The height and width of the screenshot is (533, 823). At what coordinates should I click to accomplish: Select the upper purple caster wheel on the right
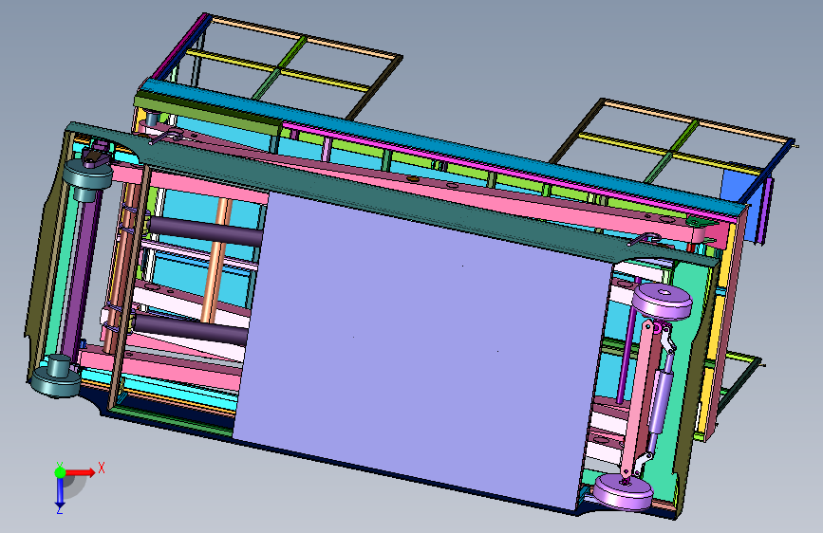(662, 302)
